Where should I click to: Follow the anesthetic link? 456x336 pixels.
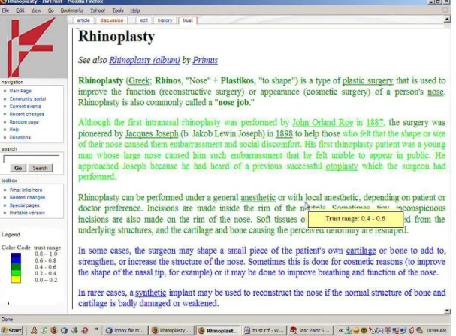click(x=258, y=198)
